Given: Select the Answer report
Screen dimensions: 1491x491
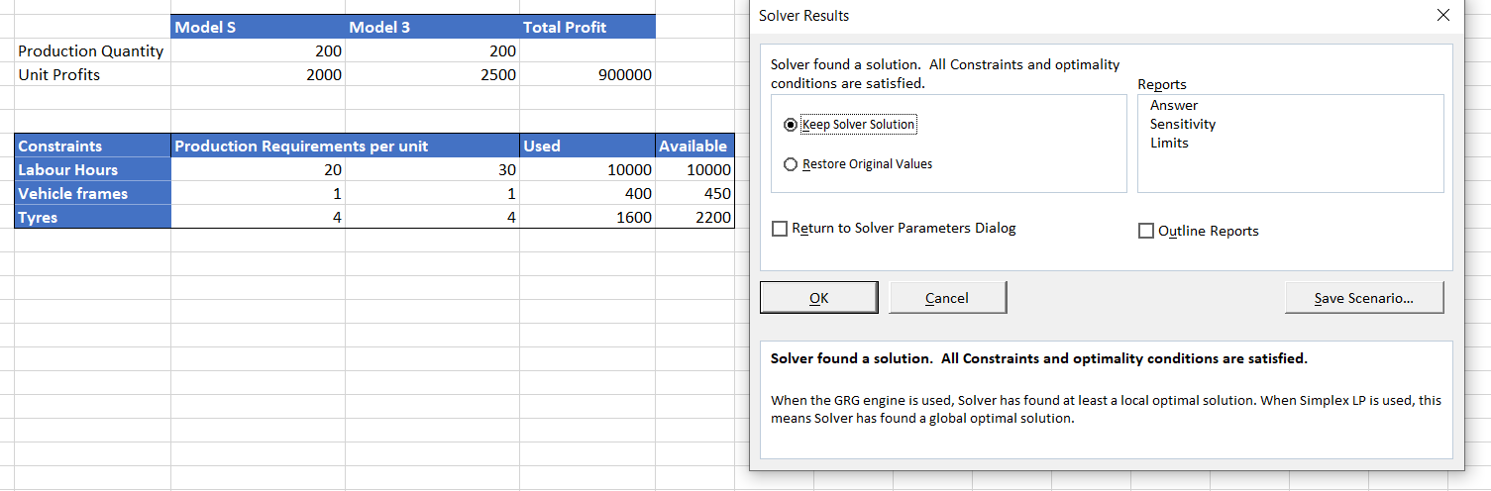Looking at the screenshot, I should (x=1174, y=105).
